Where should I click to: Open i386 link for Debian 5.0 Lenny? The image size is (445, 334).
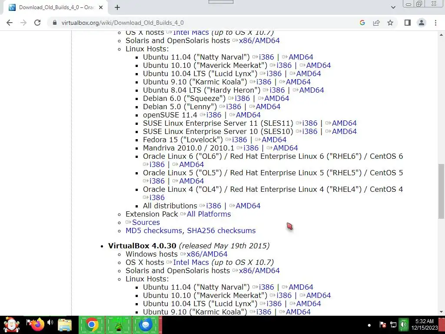pyautogui.click(x=233, y=107)
